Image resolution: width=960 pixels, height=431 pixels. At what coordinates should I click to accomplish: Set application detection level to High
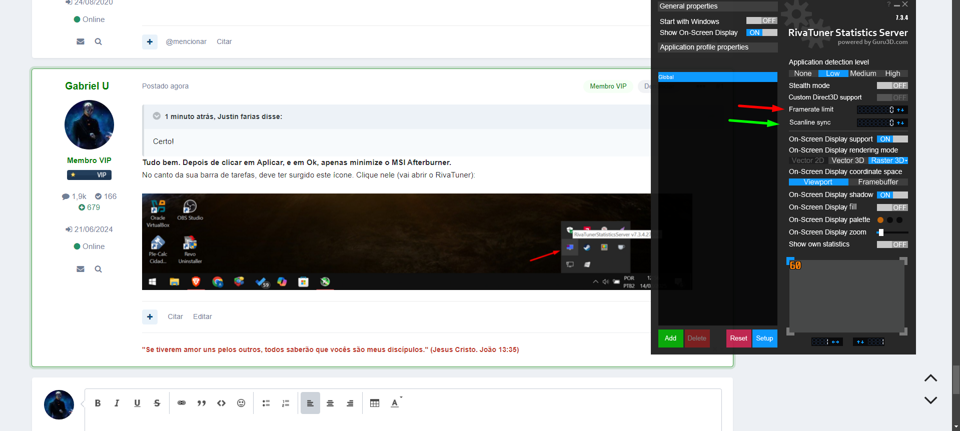pyautogui.click(x=892, y=73)
